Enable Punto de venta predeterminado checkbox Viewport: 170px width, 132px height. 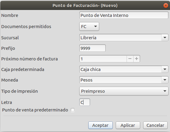point(73,110)
